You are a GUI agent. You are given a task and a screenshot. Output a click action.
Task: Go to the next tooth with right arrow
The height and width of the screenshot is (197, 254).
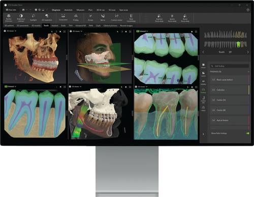[x=248, y=52]
